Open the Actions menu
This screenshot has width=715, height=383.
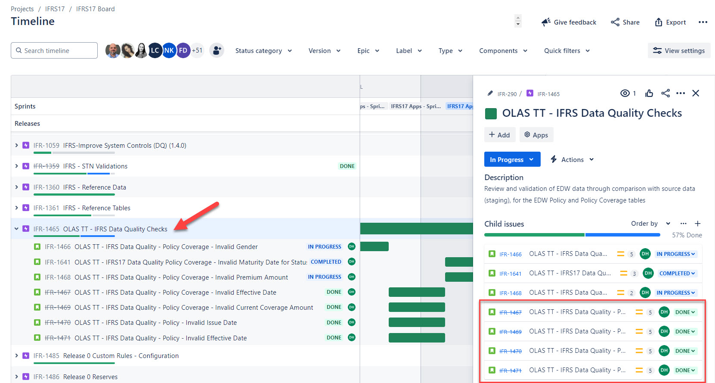point(572,159)
